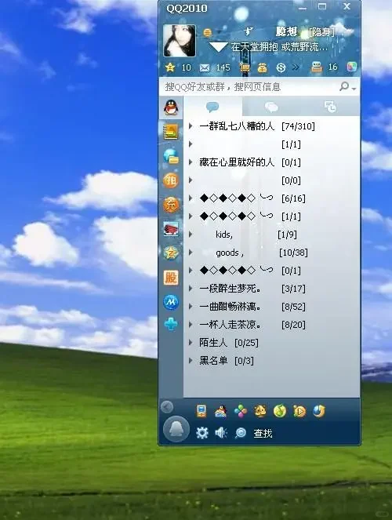Open system settings gear icon
Screen dimensions: 392x520
(201, 433)
